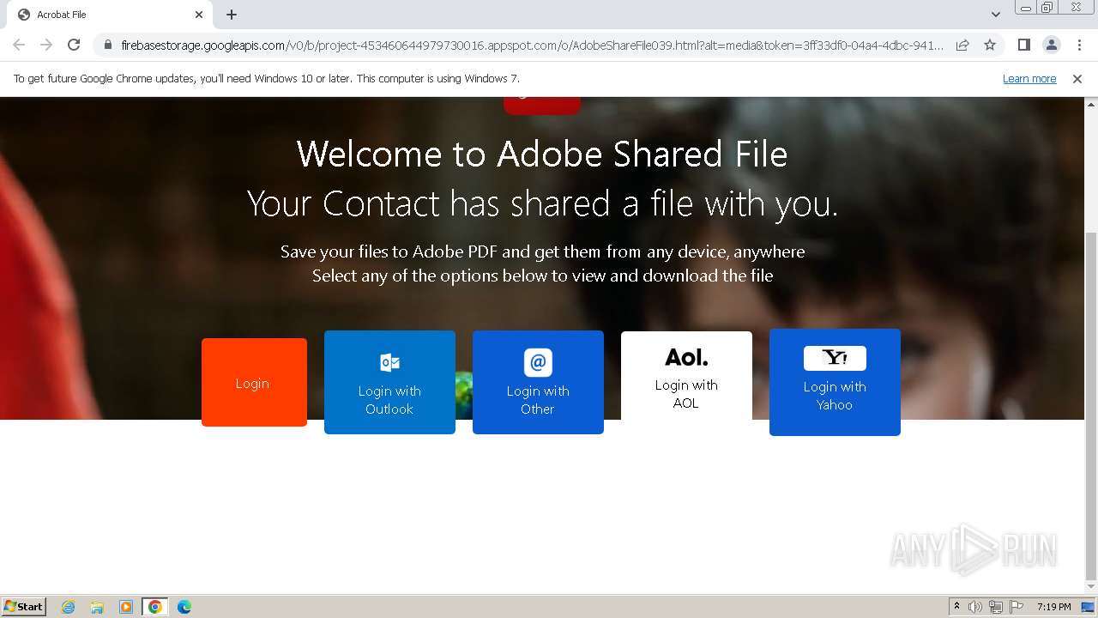Click the Yahoo Y! logo
1098x618 pixels.
(x=835, y=358)
